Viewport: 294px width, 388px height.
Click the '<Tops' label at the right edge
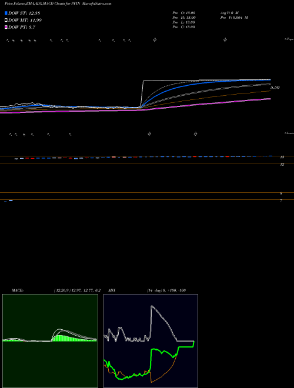tap(289, 39)
